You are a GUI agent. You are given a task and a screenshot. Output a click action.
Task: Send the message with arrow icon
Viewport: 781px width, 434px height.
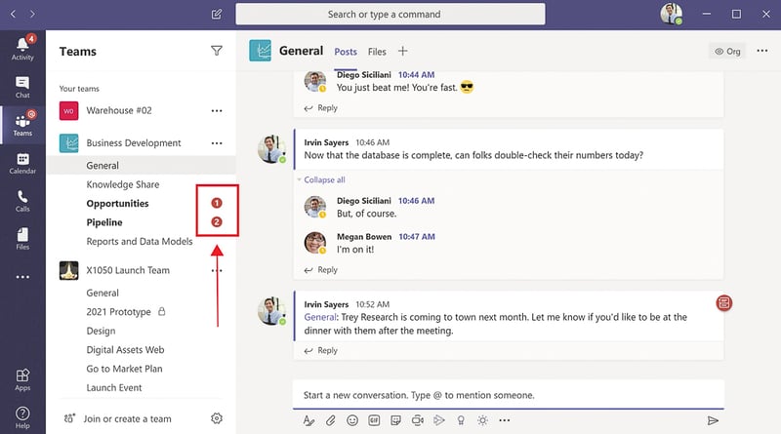pos(713,420)
